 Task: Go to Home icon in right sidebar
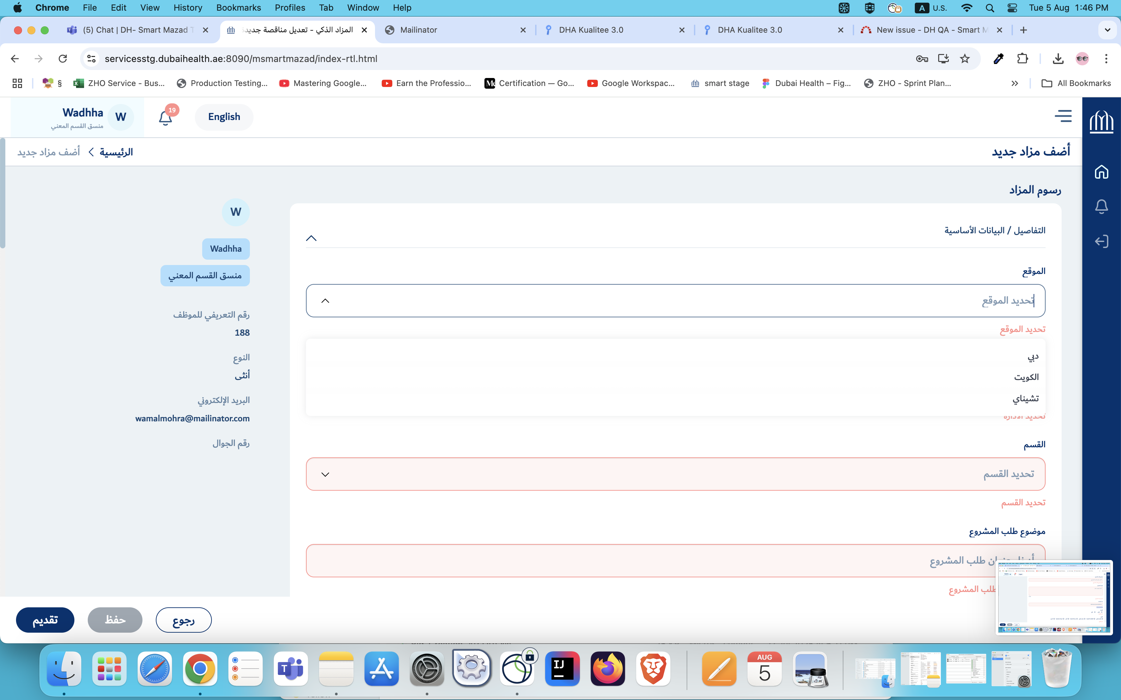tap(1101, 172)
